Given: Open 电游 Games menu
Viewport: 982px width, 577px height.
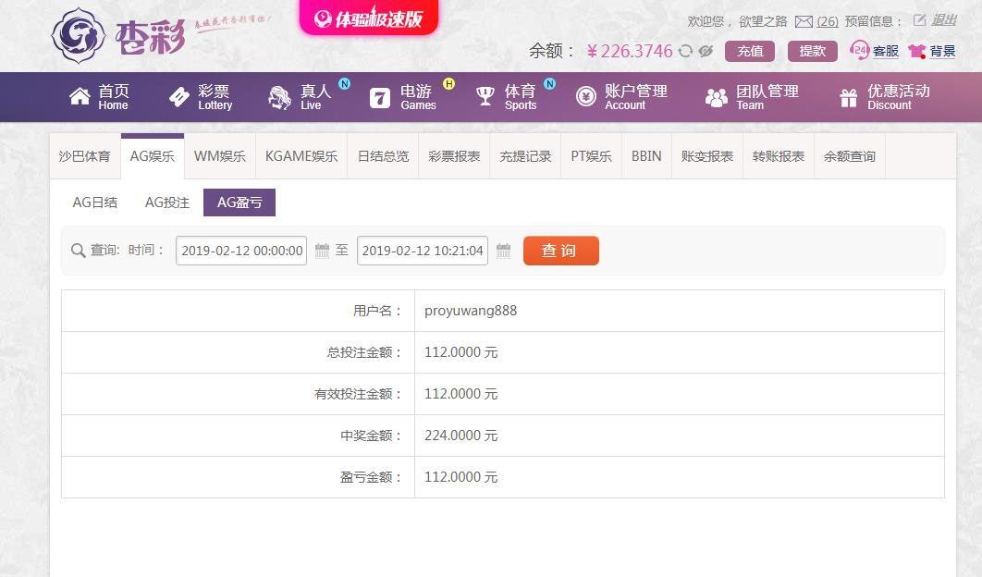Looking at the screenshot, I should click(418, 96).
